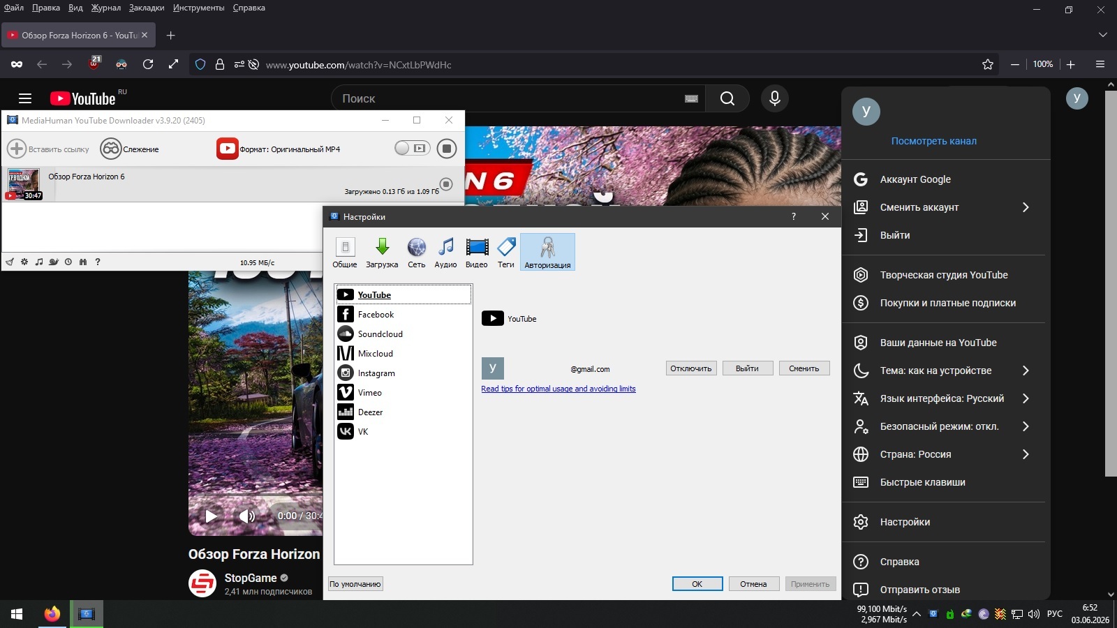Open the browser tab list dropdown arrow
The height and width of the screenshot is (628, 1117).
(x=1103, y=35)
